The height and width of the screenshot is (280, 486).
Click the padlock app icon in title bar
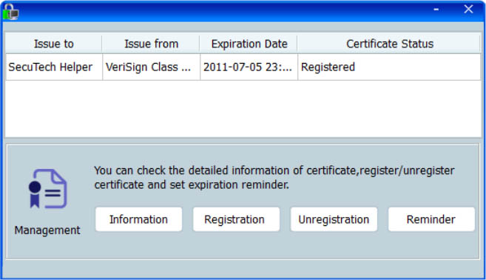point(10,12)
